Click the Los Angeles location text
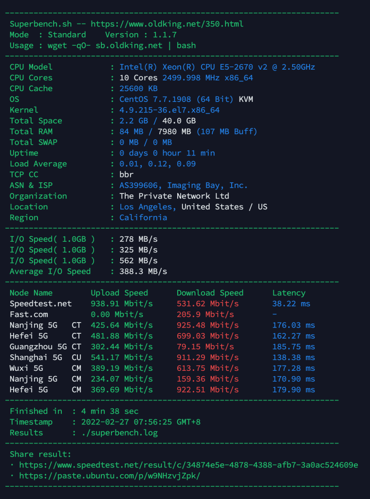Image resolution: width=370 pixels, height=499 pixels. coord(148,207)
